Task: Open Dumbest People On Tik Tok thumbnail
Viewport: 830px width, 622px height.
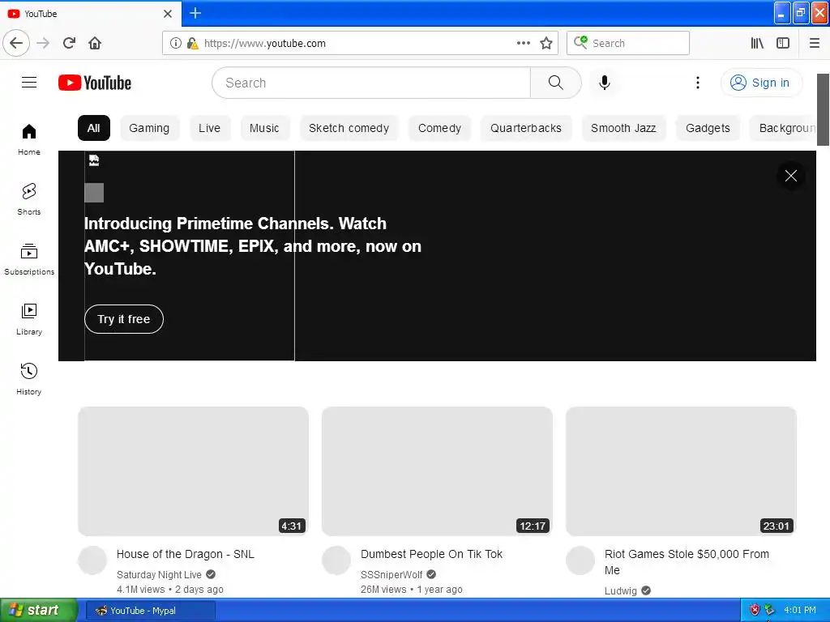Action: pyautogui.click(x=437, y=471)
